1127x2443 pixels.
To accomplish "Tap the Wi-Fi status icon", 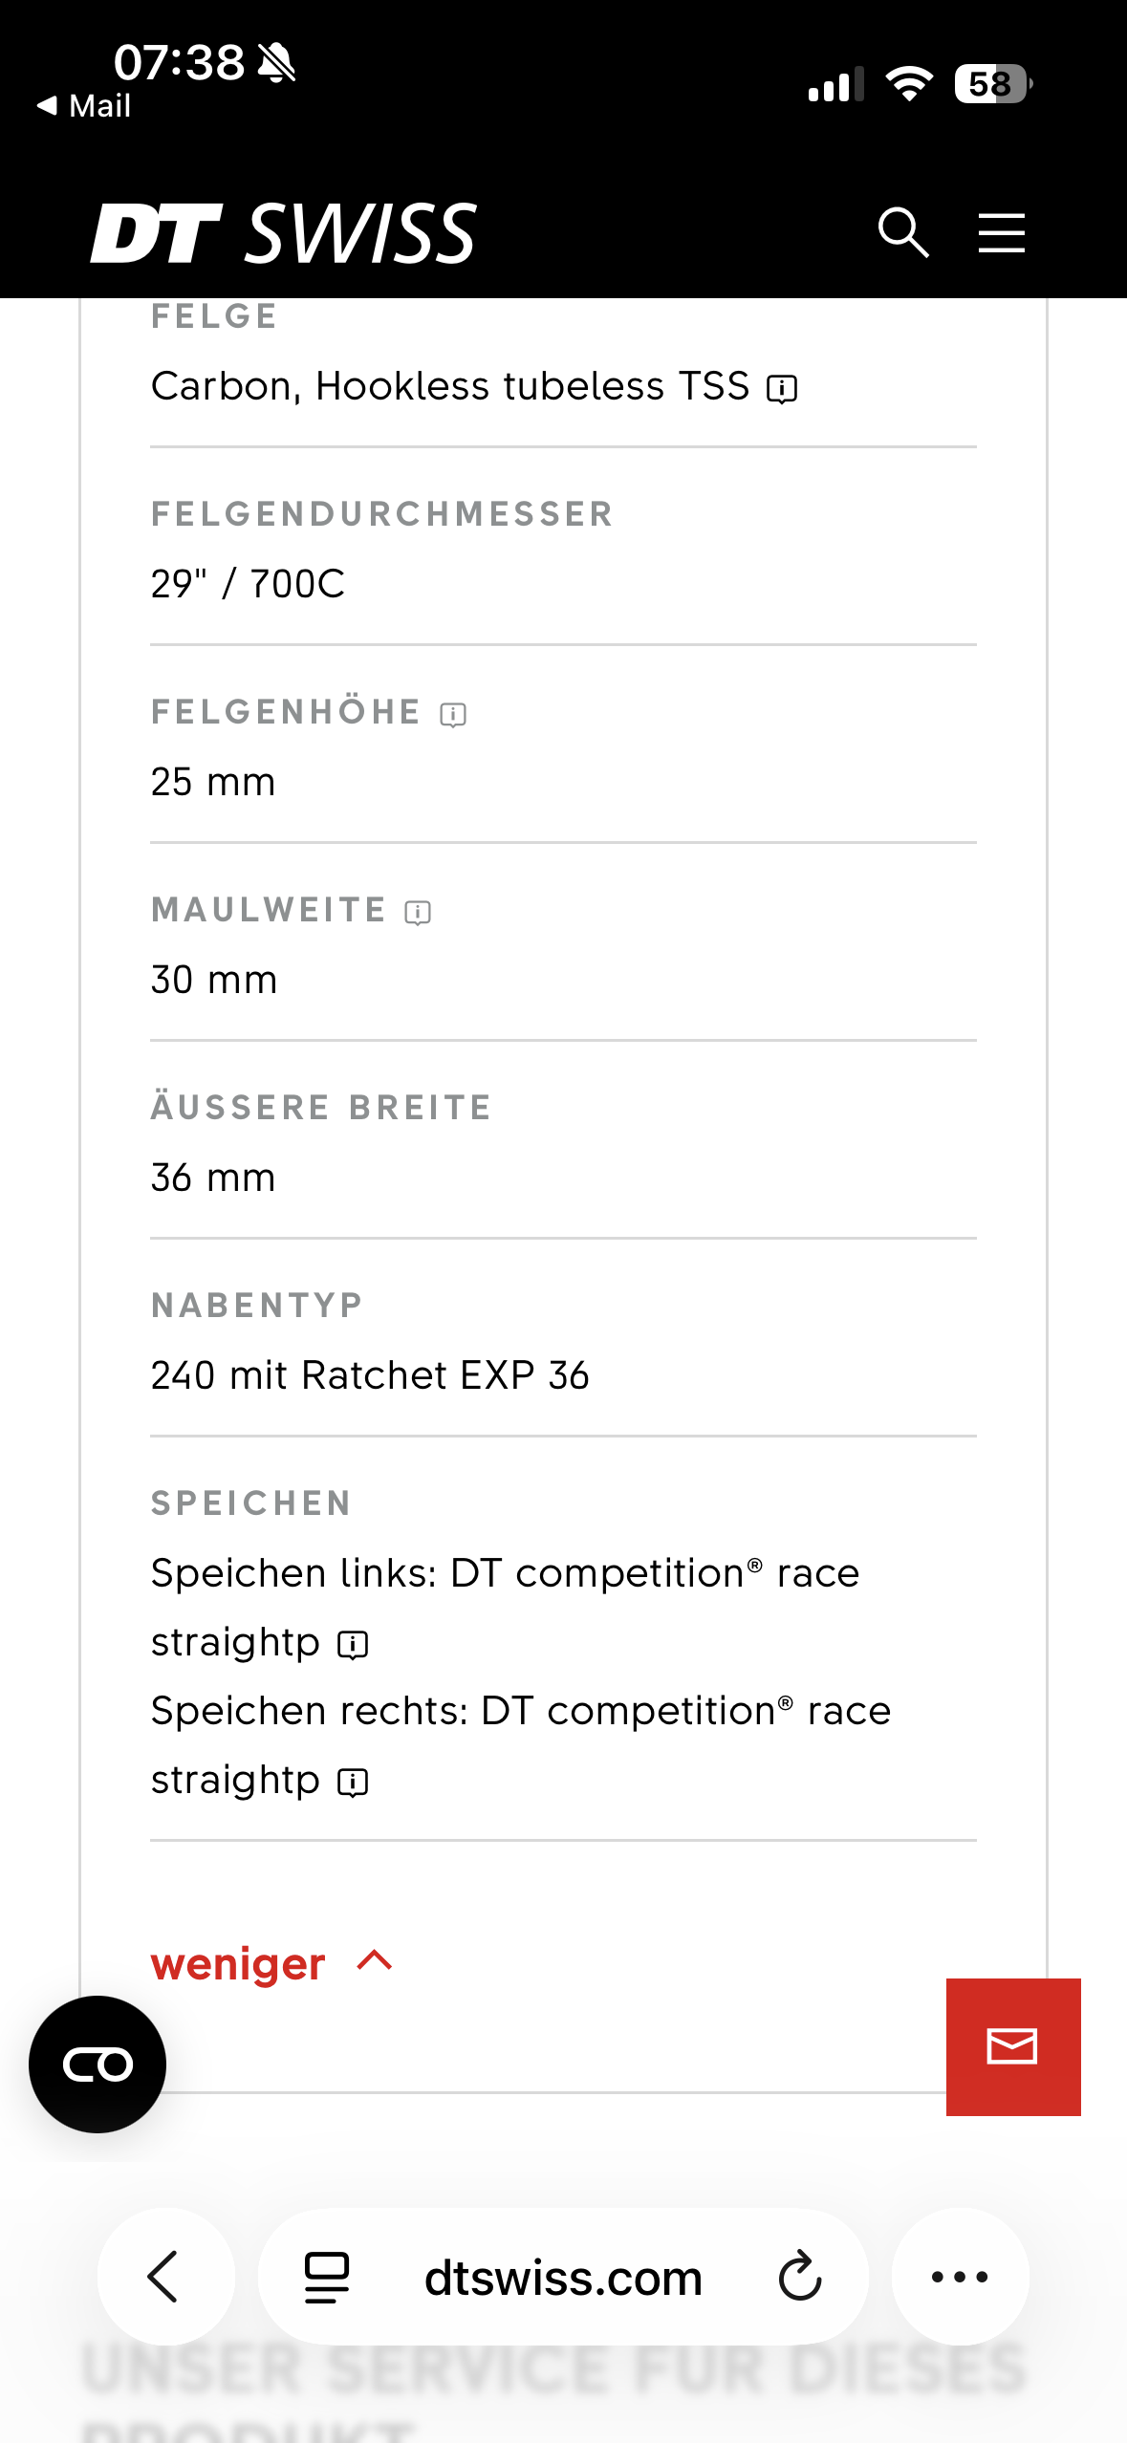I will [909, 84].
